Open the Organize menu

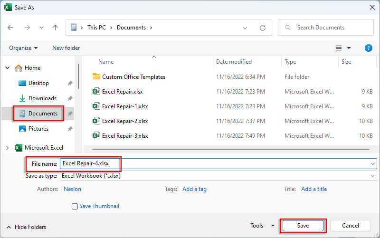[23, 48]
